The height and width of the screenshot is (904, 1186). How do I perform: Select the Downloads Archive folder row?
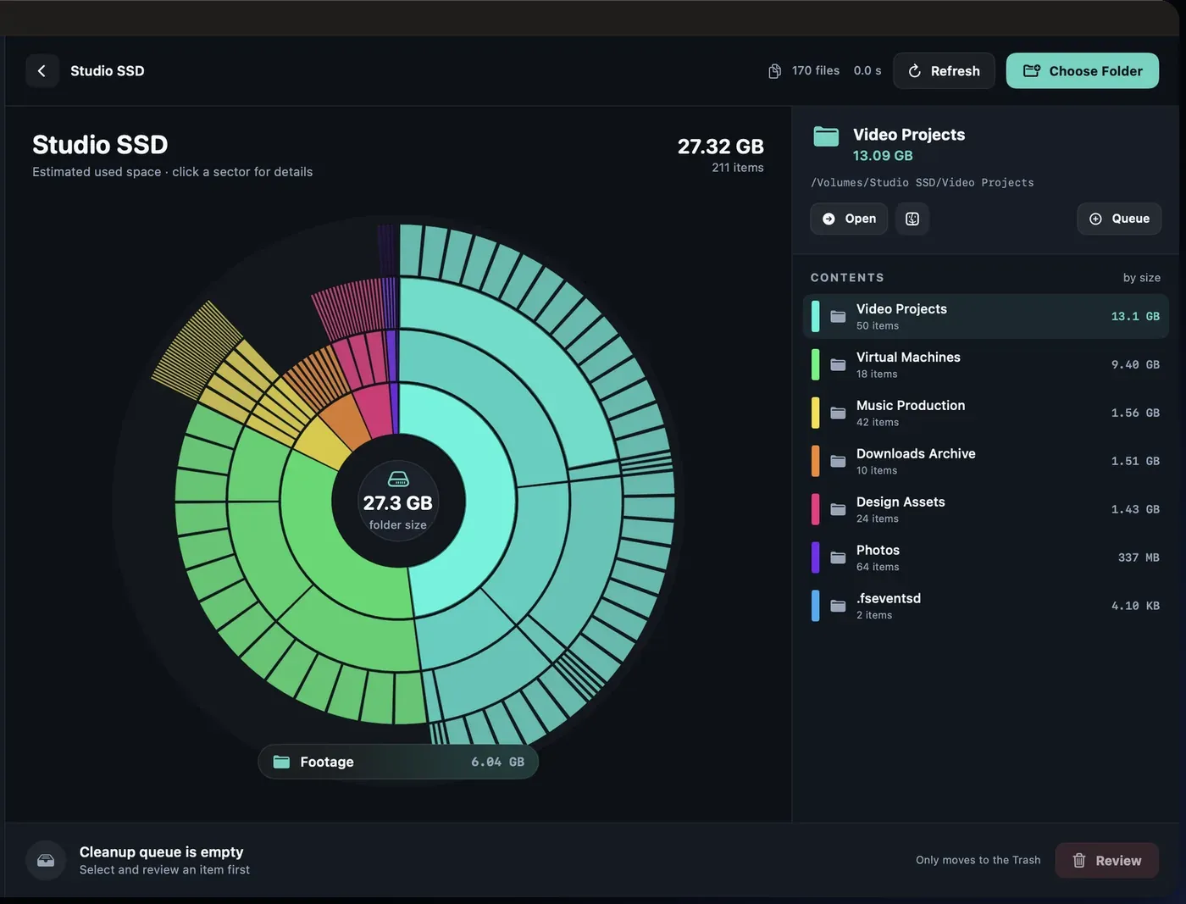point(985,461)
